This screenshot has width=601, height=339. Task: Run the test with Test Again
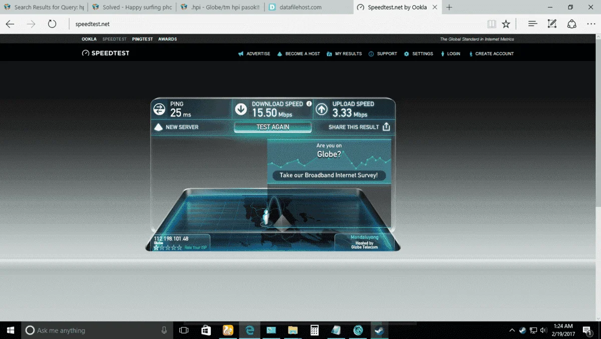click(x=273, y=127)
